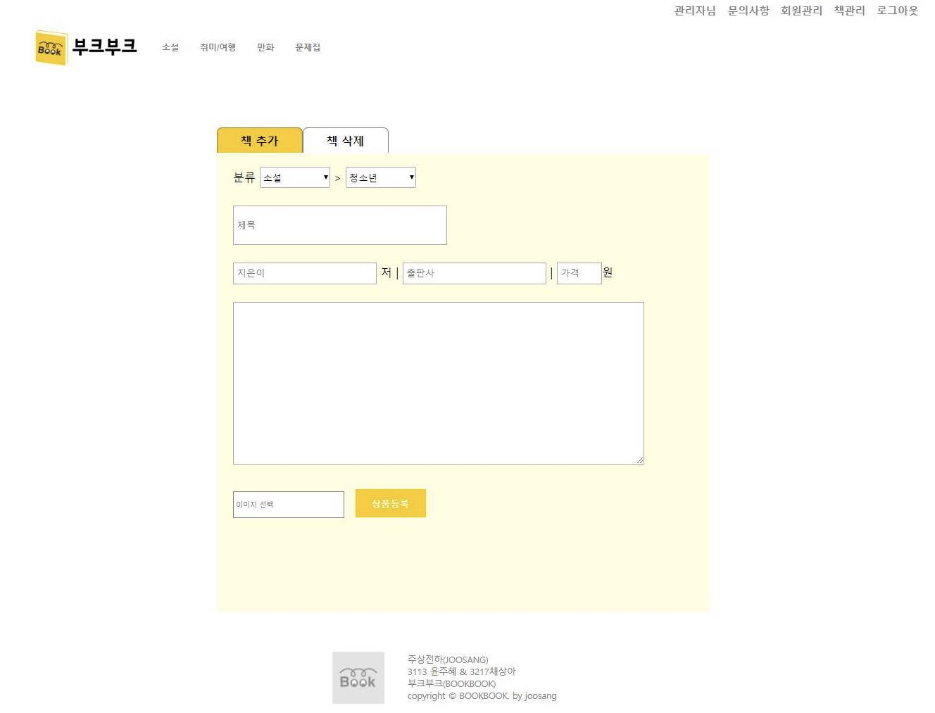Open the 만화 navigation menu

point(265,47)
